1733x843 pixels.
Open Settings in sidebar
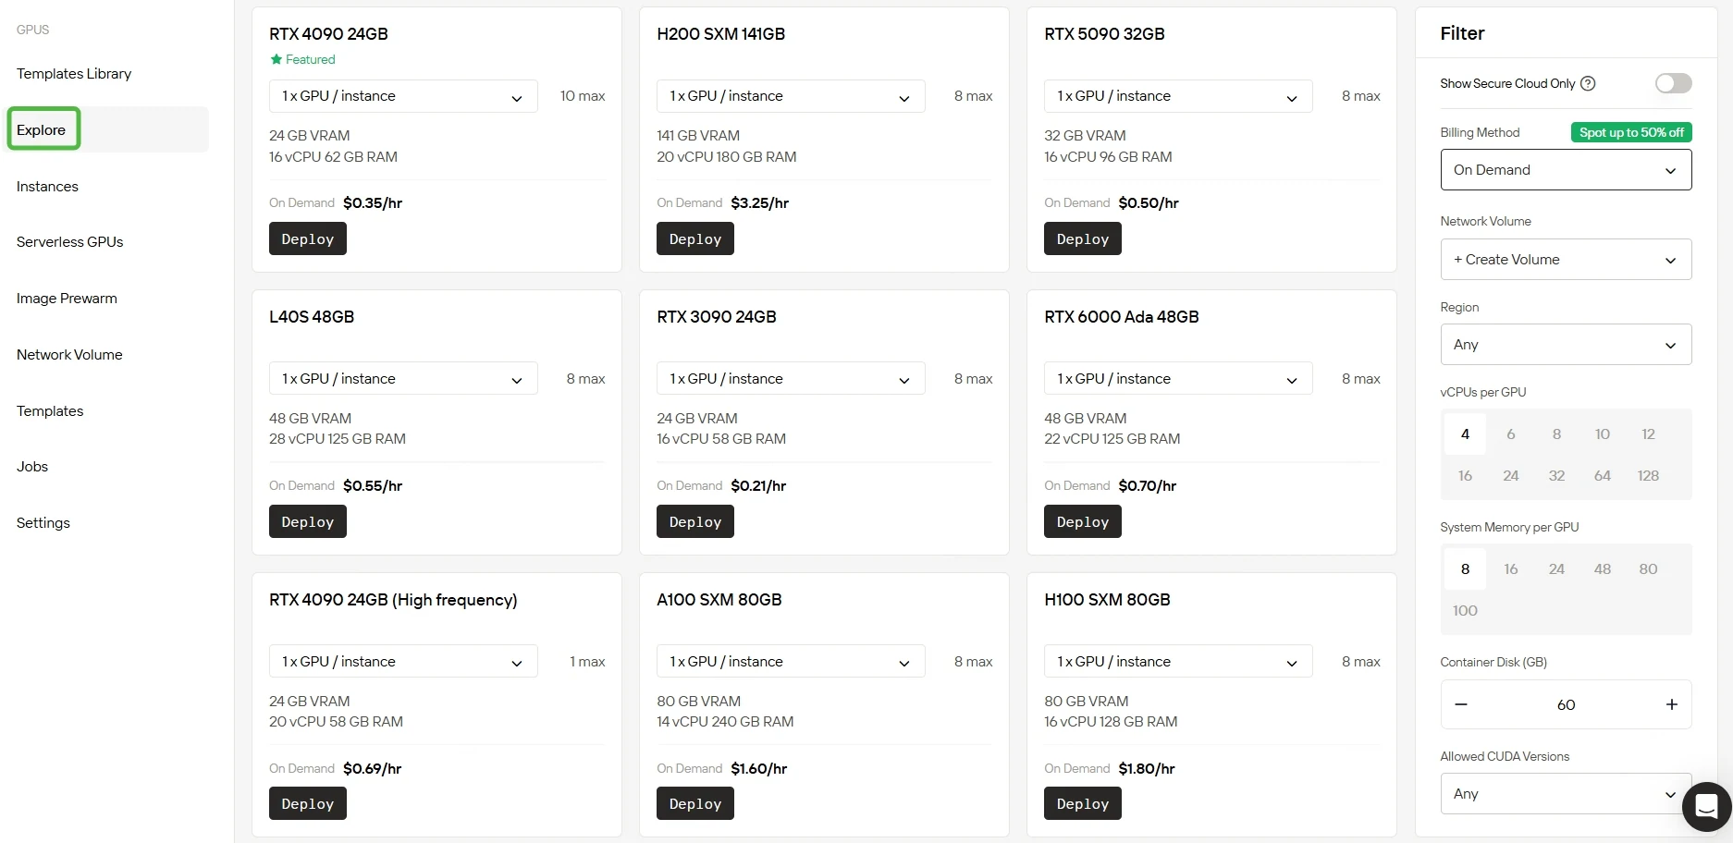click(43, 523)
